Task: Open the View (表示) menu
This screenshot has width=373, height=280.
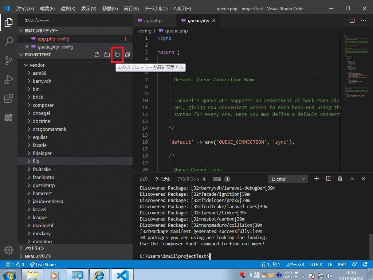Action: click(x=89, y=9)
